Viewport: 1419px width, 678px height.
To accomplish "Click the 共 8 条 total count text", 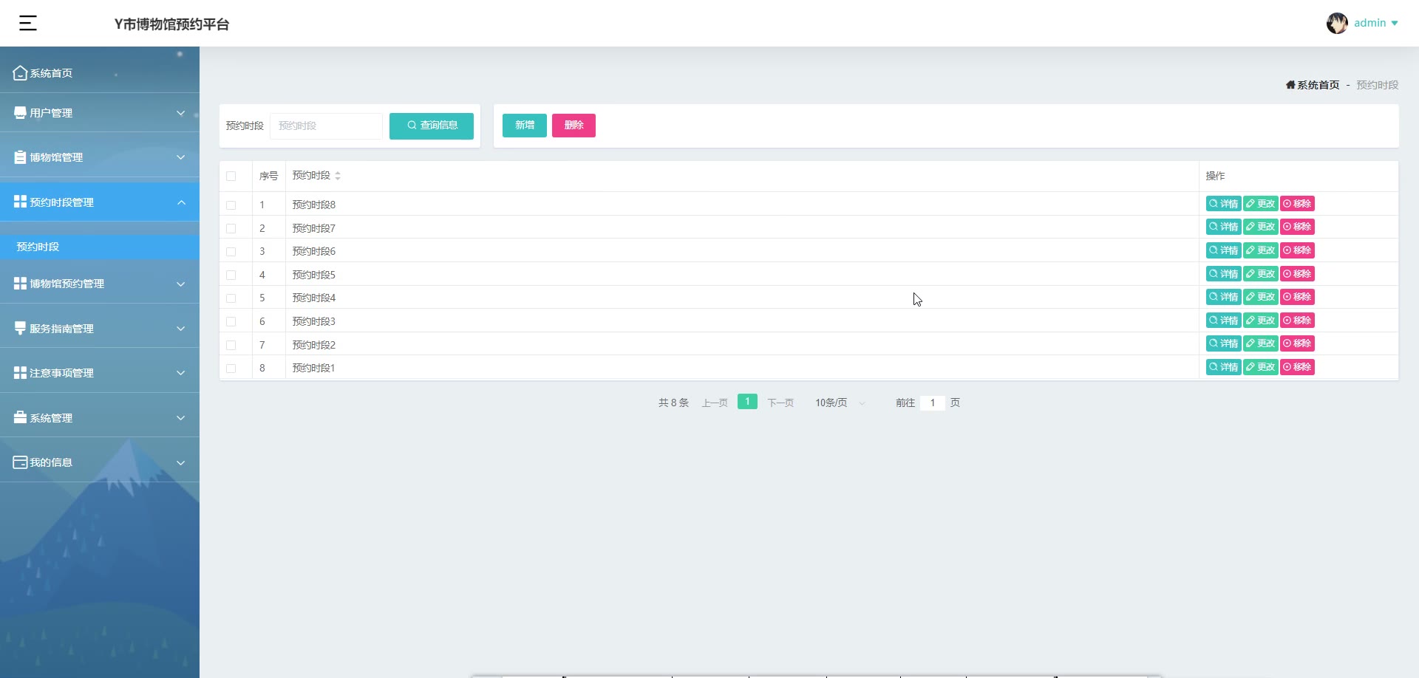I will [673, 403].
